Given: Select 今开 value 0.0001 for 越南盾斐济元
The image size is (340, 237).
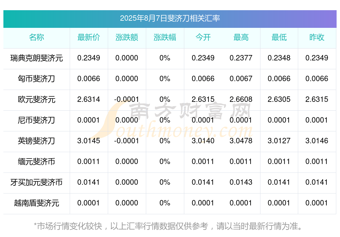Looking at the screenshot, I should tap(203, 203).
